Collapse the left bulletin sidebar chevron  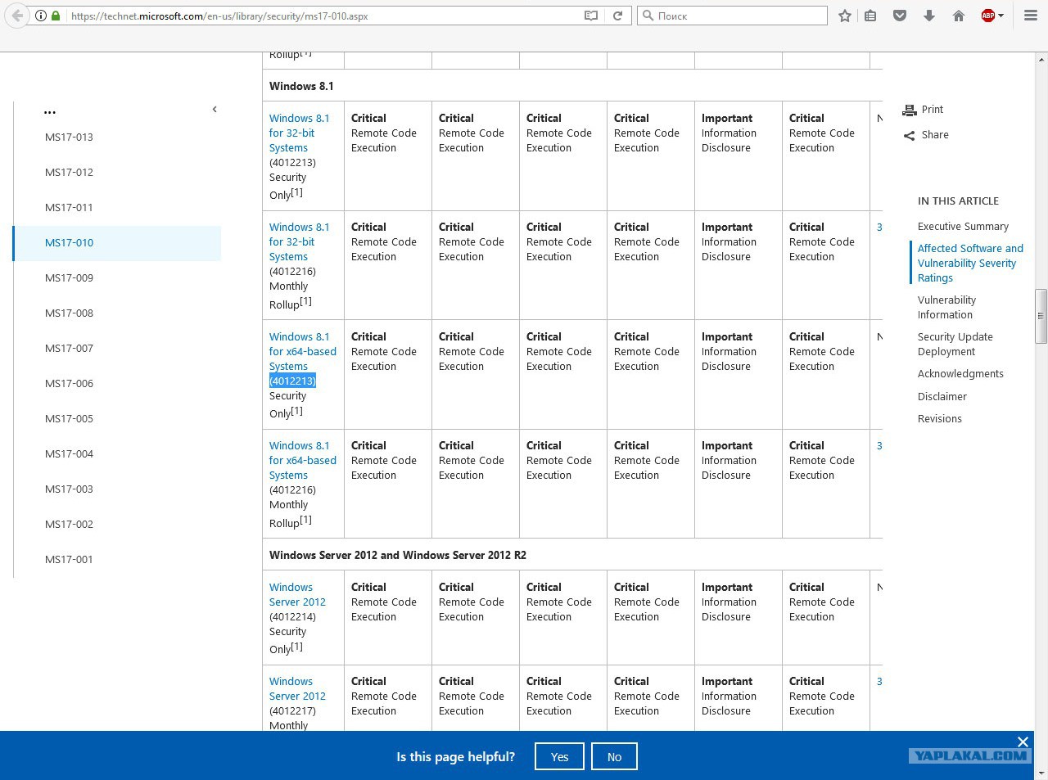coord(215,109)
